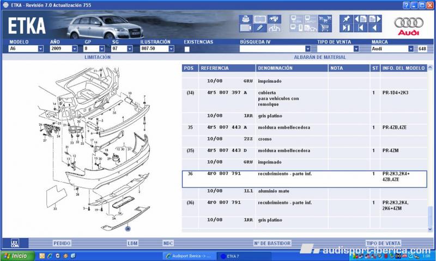
Task: Go to previous page with left-arrow page icon
Action: point(360,19)
